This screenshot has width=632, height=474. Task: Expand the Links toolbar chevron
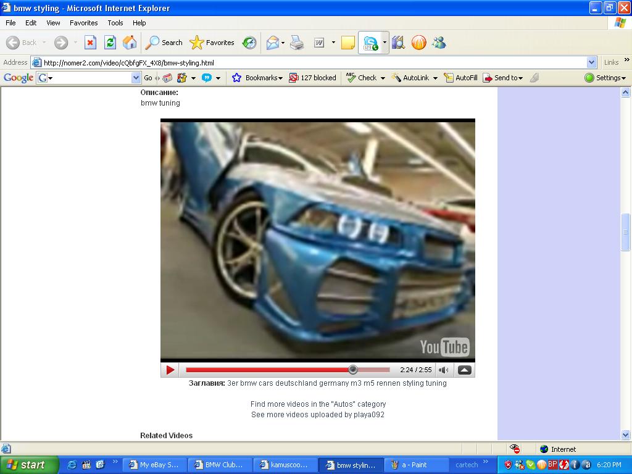[627, 60]
